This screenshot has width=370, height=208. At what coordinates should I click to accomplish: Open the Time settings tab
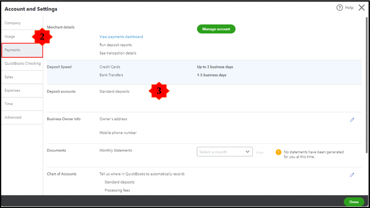(22, 104)
